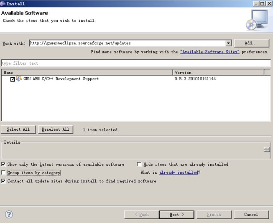Screen dimensions: 273x223
Task: Click Deselect All button
Action: (x=56, y=129)
